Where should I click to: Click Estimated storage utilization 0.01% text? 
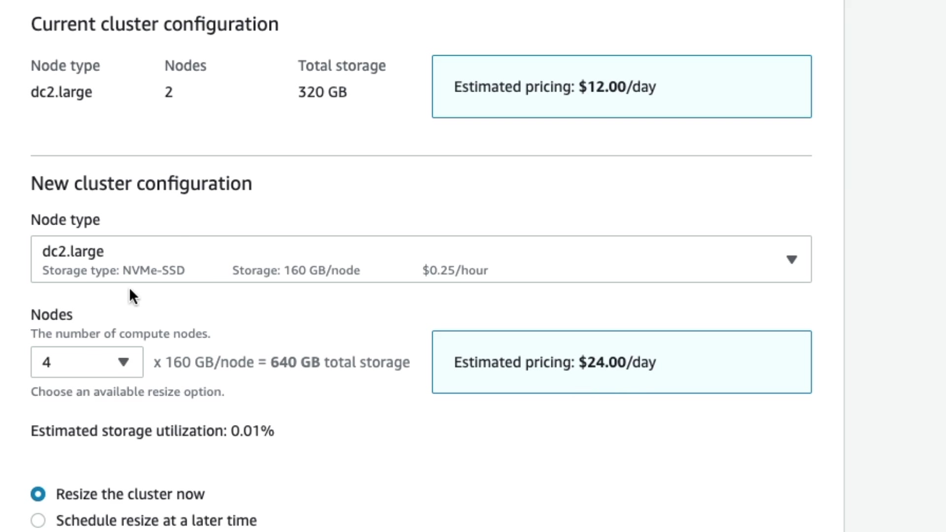tap(152, 431)
